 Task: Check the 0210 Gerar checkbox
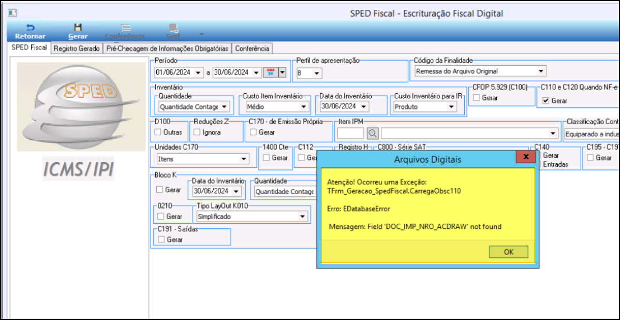160,216
